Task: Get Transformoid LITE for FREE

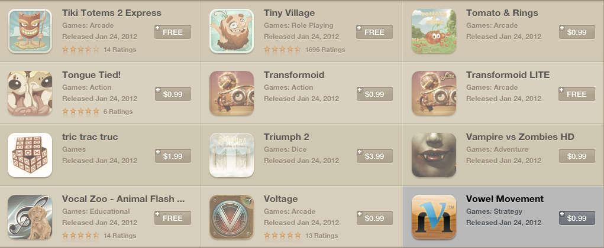Action: click(x=577, y=94)
